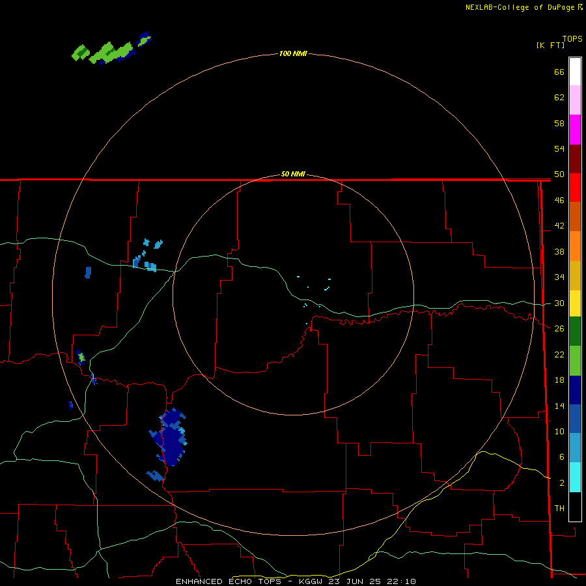The height and width of the screenshot is (586, 586).
Task: Click the yellow legend swatch
Action: pos(575,303)
